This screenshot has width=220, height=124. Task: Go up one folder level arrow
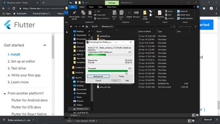(x=83, y=27)
